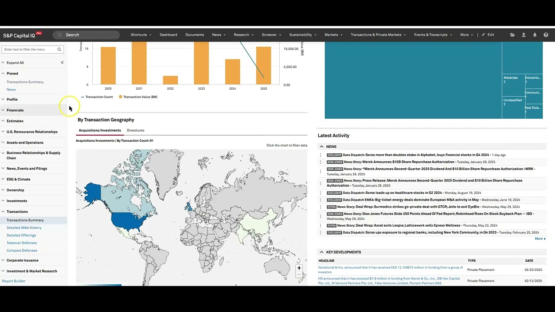Screen dimensions: 555x312
Task: Open the Shortcuts menu
Action: 141,35
